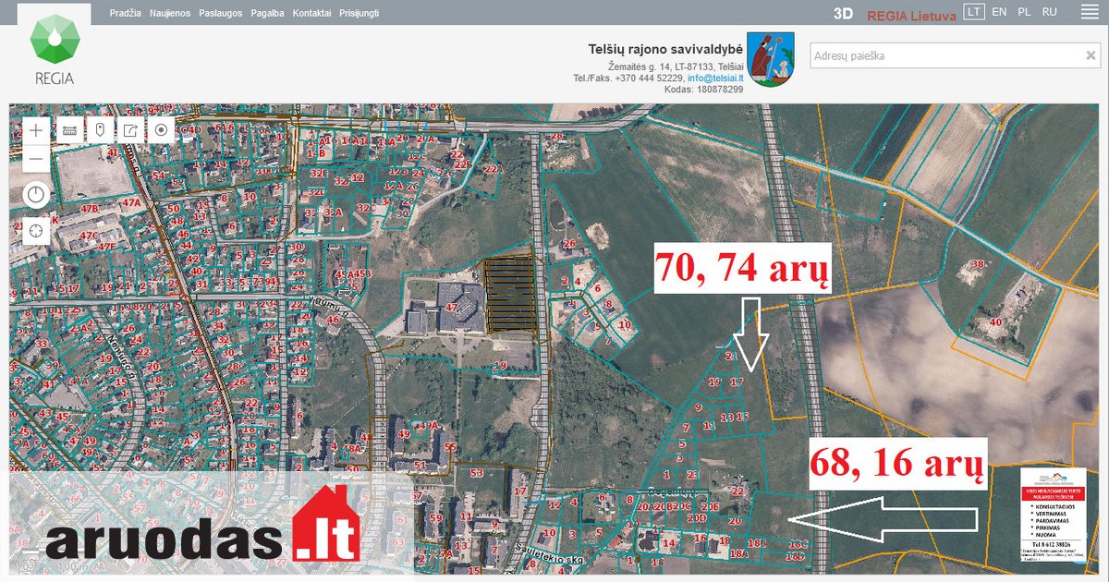Open the hamburger menu

[x=1090, y=12]
